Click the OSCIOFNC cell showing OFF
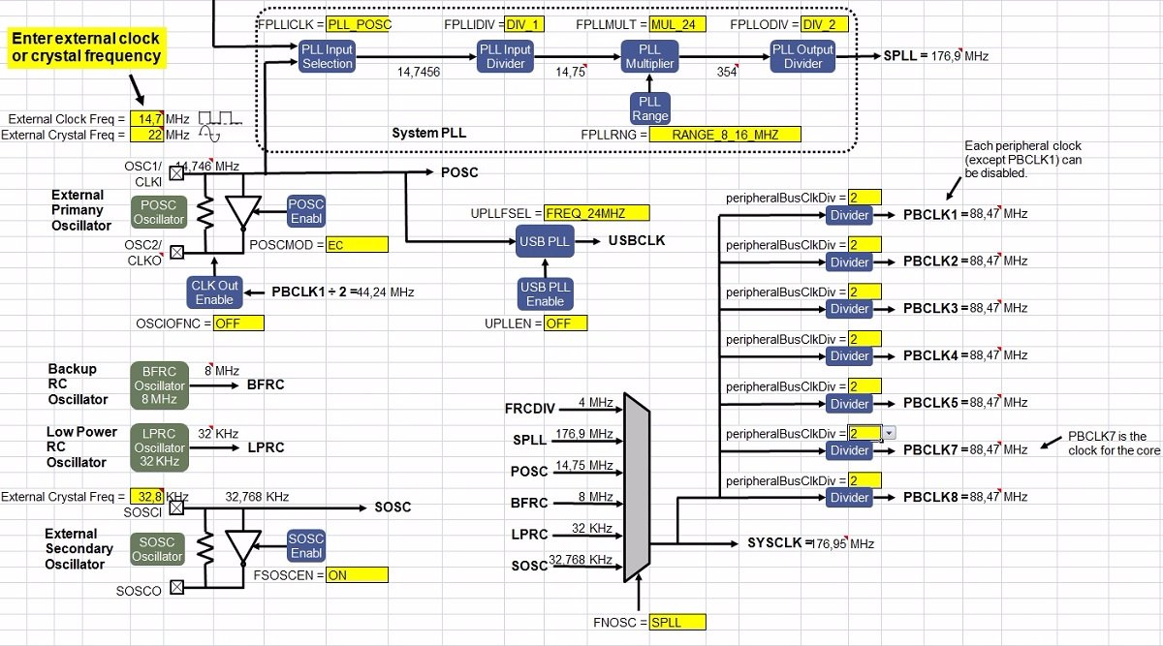Screen dimensions: 1163x646 (238, 323)
